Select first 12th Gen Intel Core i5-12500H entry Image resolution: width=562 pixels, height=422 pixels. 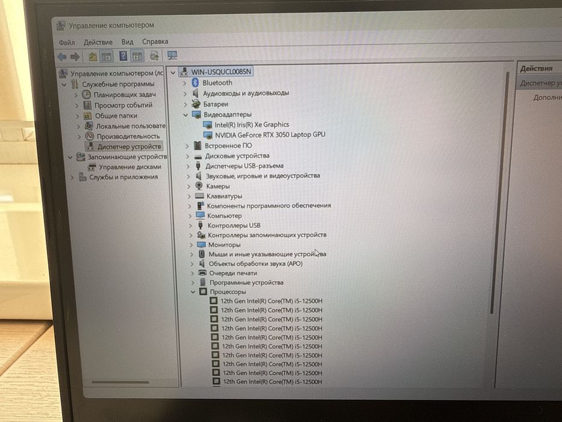pos(271,301)
